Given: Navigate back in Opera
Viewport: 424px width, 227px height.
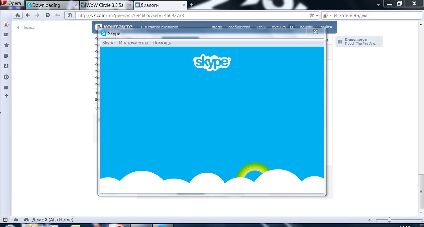Looking at the screenshot, I should [28, 15].
